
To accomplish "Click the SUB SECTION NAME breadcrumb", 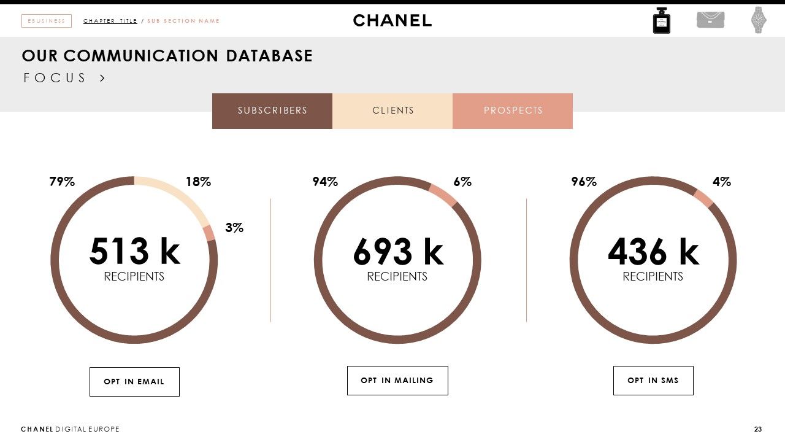I will click(x=183, y=21).
